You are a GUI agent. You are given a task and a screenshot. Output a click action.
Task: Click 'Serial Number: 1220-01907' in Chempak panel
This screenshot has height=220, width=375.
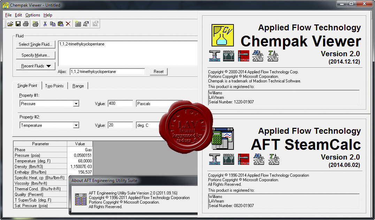pyautogui.click(x=231, y=102)
